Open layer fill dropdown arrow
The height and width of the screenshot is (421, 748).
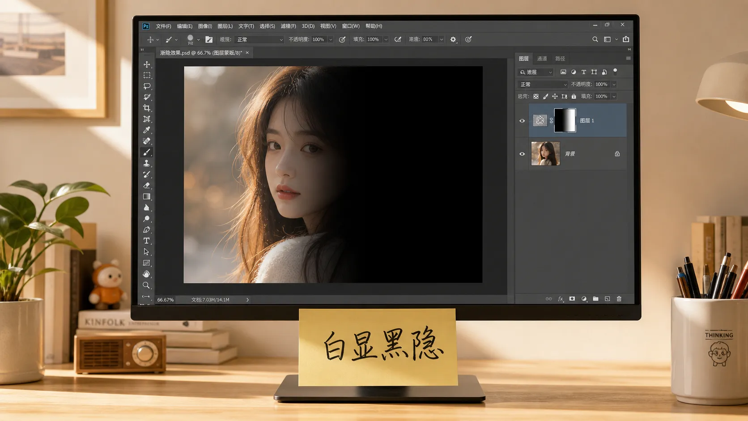point(614,96)
